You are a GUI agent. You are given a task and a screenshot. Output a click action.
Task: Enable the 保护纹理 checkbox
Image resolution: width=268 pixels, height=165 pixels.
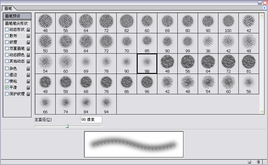pyautogui.click(x=7, y=94)
